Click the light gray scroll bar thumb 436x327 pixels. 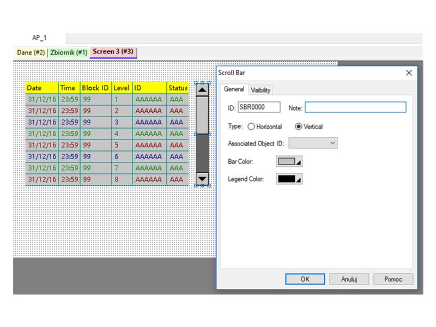coord(202,115)
